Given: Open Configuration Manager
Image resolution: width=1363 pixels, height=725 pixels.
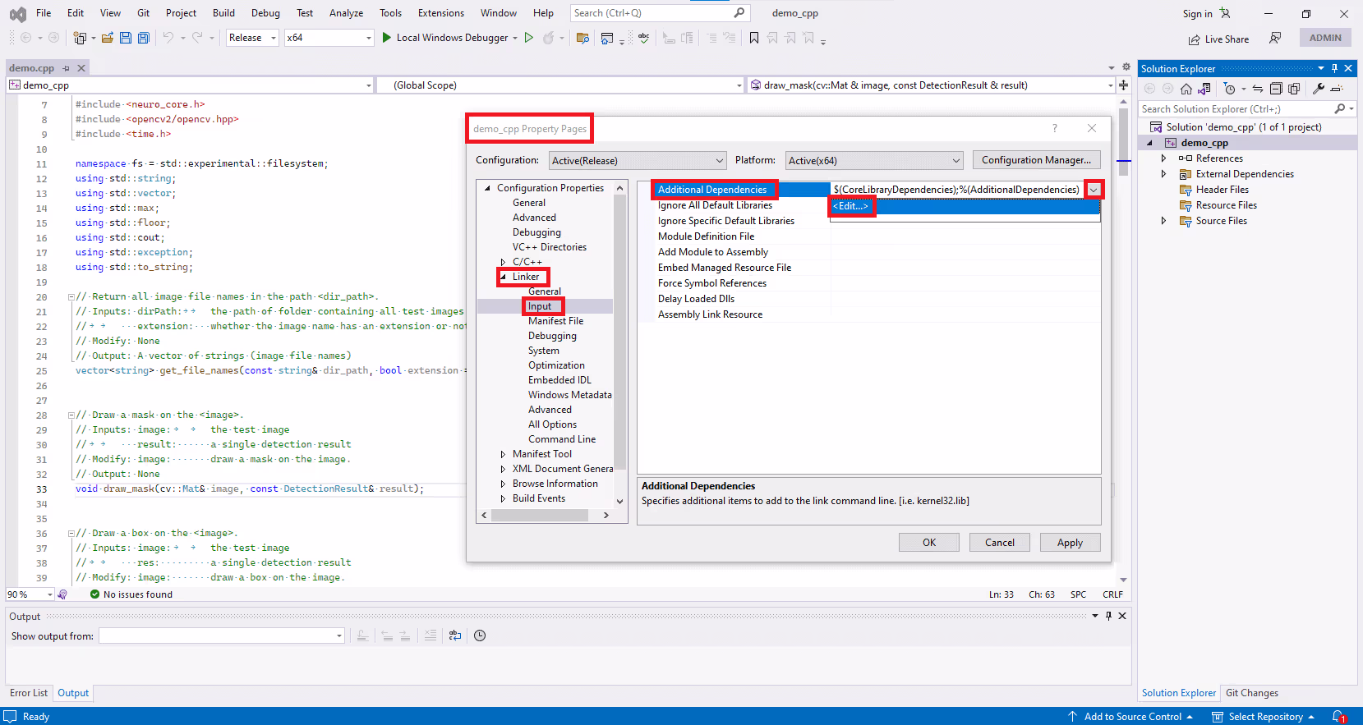Looking at the screenshot, I should click(x=1036, y=160).
